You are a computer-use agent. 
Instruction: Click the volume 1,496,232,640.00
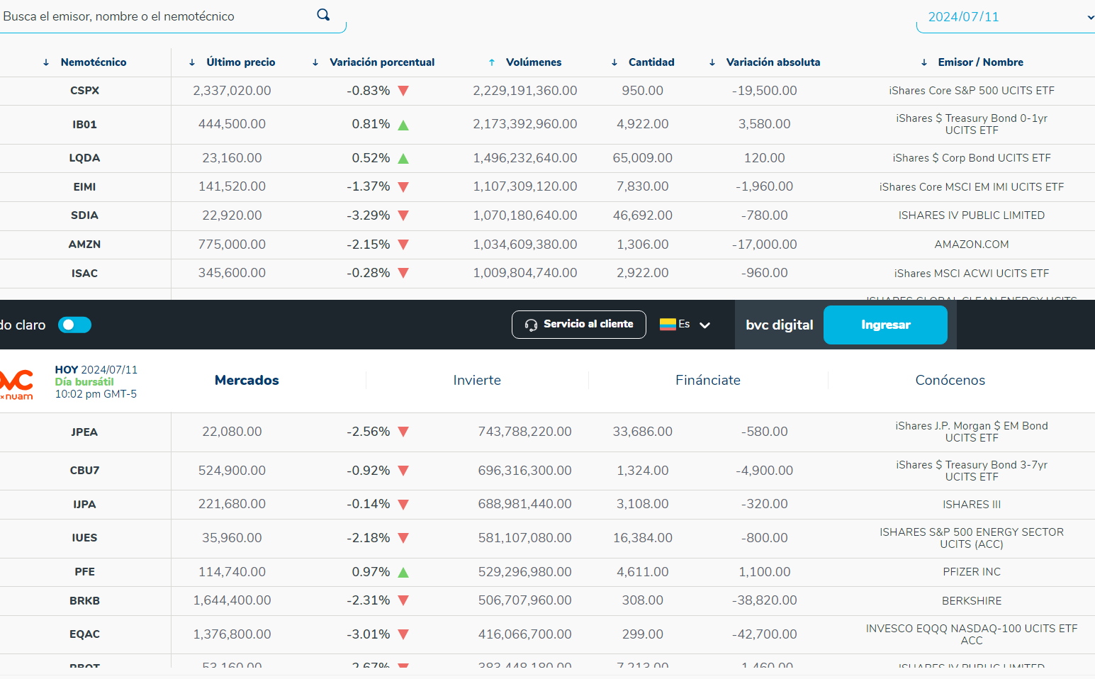click(525, 158)
